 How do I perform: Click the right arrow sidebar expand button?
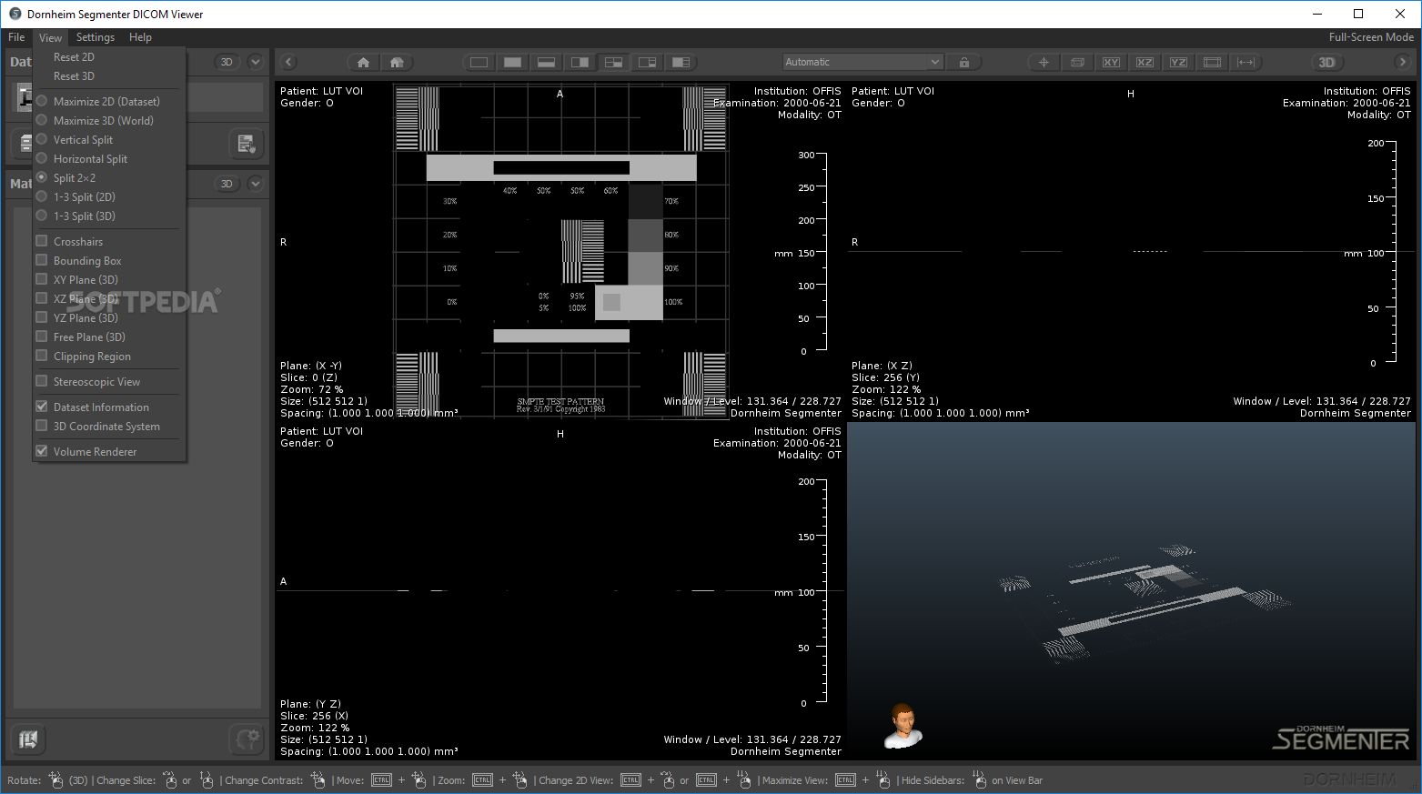coord(1402,62)
